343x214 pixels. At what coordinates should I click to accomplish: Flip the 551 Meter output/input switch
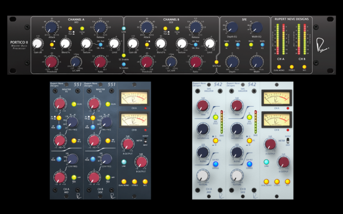tap(145, 140)
